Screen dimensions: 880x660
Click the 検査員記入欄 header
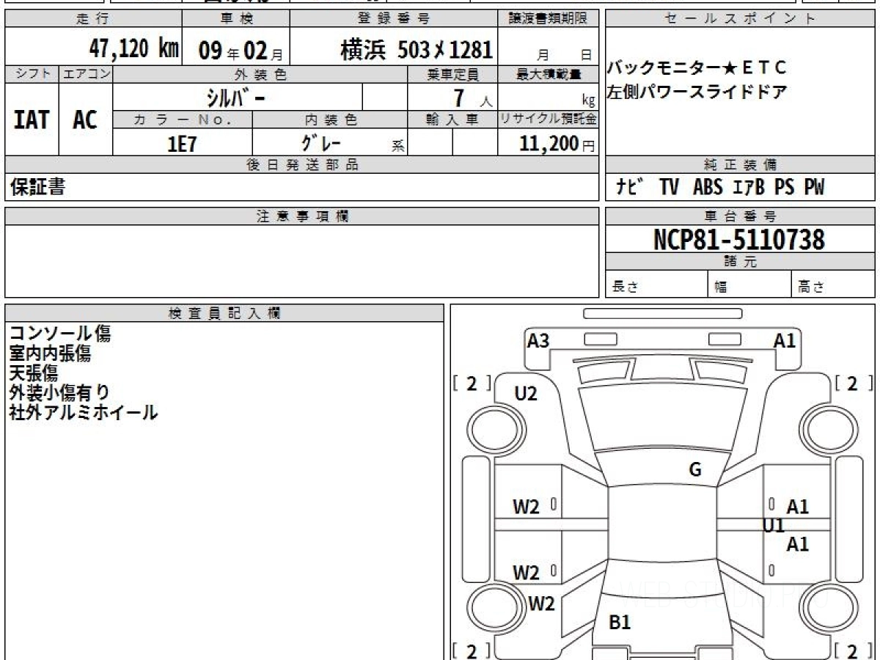click(x=224, y=313)
